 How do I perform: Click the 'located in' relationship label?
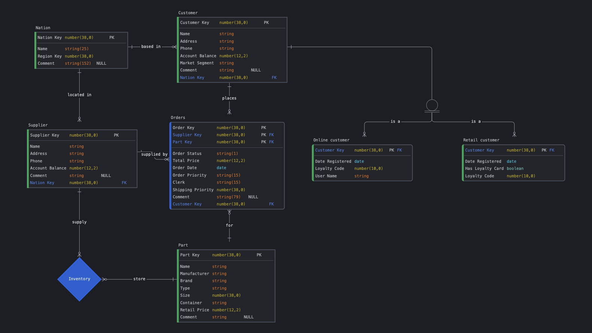79,95
